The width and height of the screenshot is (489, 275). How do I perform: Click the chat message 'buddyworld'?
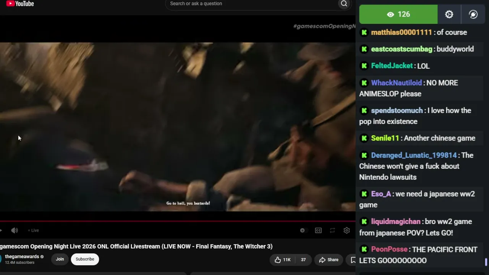tap(455, 49)
